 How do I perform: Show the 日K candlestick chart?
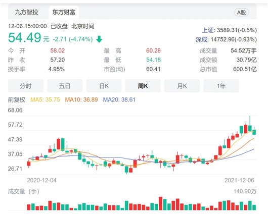point(104,86)
